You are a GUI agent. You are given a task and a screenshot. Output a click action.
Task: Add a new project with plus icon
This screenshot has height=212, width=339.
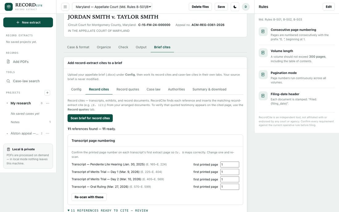point(47,93)
